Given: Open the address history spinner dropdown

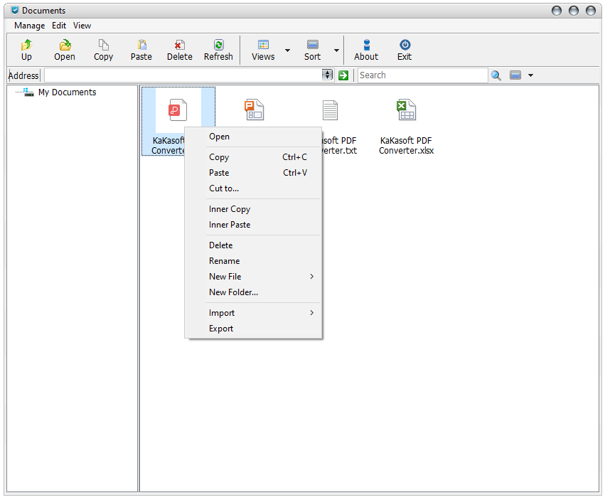Looking at the screenshot, I should click(x=327, y=75).
